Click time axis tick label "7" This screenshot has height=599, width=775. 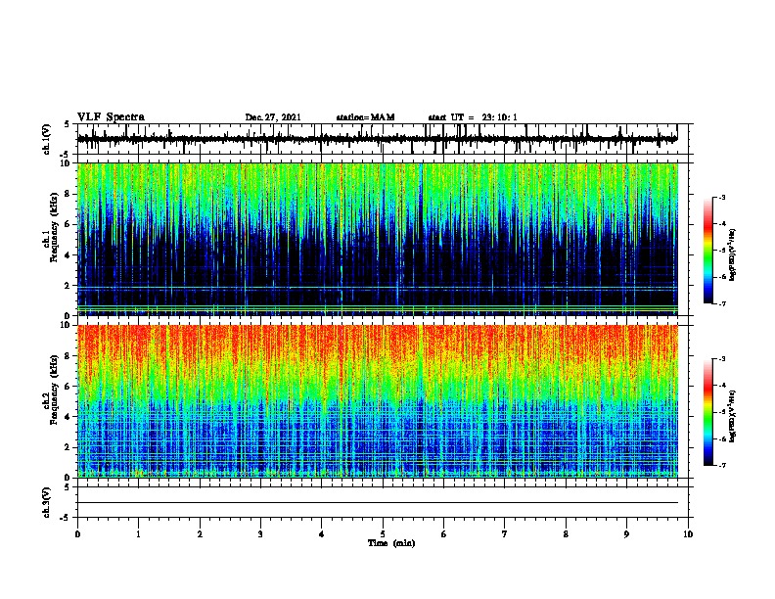pyautogui.click(x=505, y=534)
